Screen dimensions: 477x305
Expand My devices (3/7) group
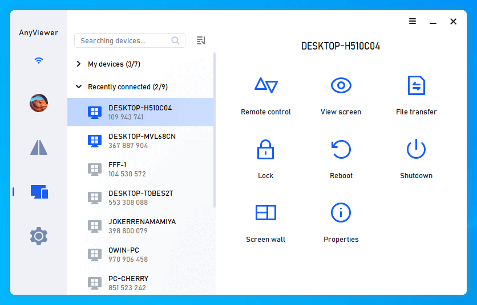coord(79,64)
